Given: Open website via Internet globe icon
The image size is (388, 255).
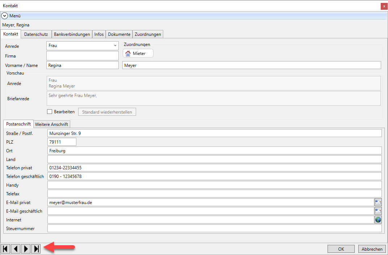Looking at the screenshot, I should coord(378,220).
